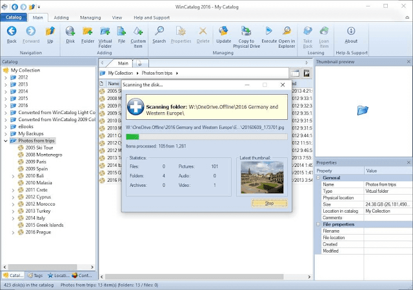Add a Disk to the catalog
The width and height of the screenshot is (413, 290).
70,31
